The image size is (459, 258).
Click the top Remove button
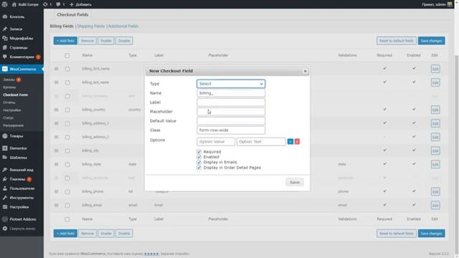pyautogui.click(x=87, y=41)
